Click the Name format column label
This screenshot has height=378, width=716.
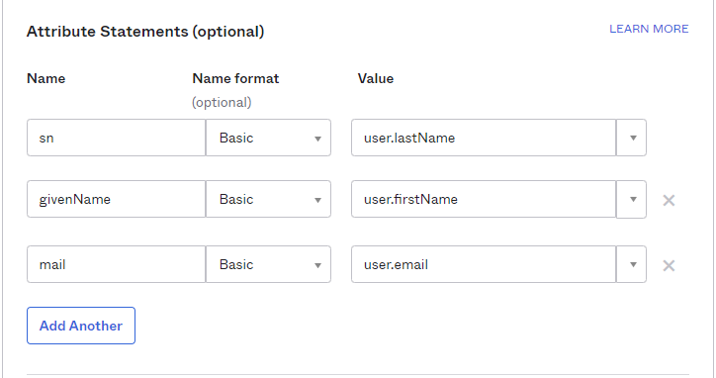(x=235, y=78)
